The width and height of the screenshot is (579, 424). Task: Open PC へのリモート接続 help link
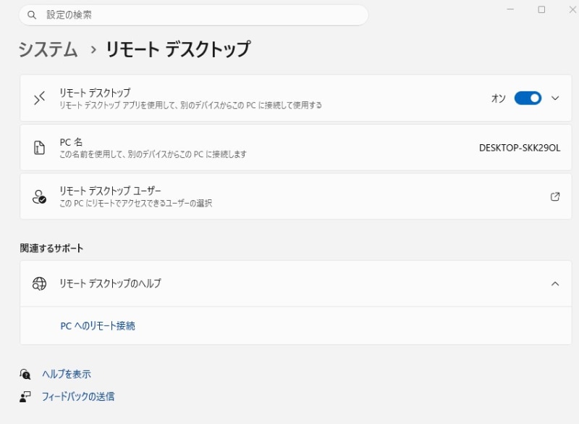click(x=98, y=325)
